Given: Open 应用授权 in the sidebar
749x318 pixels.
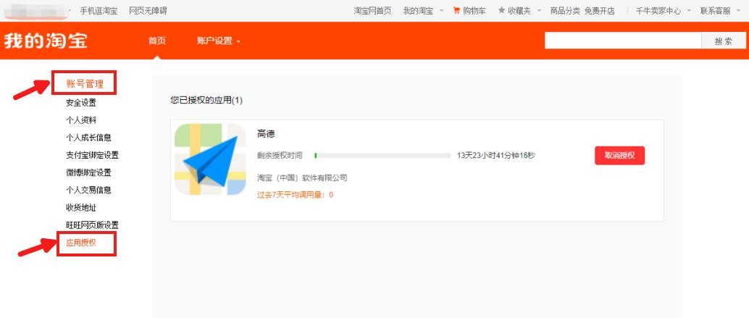Looking at the screenshot, I should click(x=81, y=243).
